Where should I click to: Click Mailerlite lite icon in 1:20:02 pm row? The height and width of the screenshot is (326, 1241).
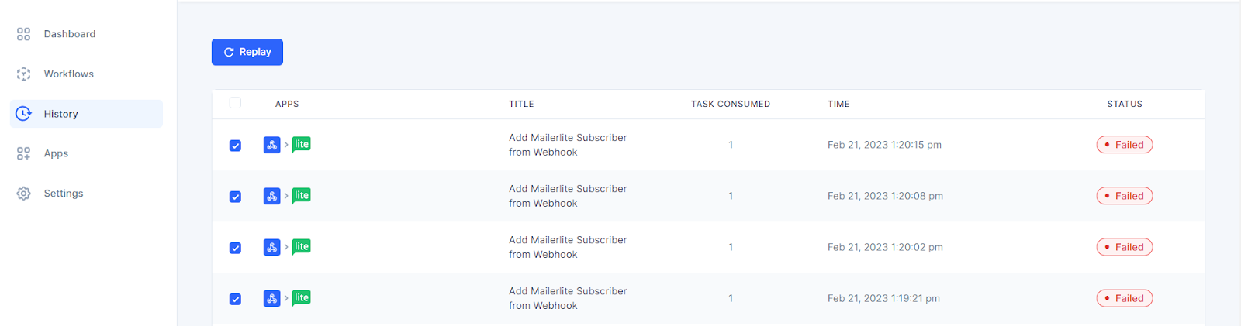pyautogui.click(x=302, y=247)
